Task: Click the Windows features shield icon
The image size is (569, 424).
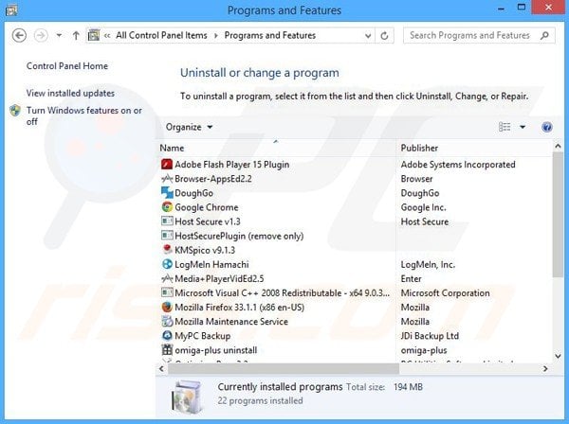Action: [x=15, y=111]
